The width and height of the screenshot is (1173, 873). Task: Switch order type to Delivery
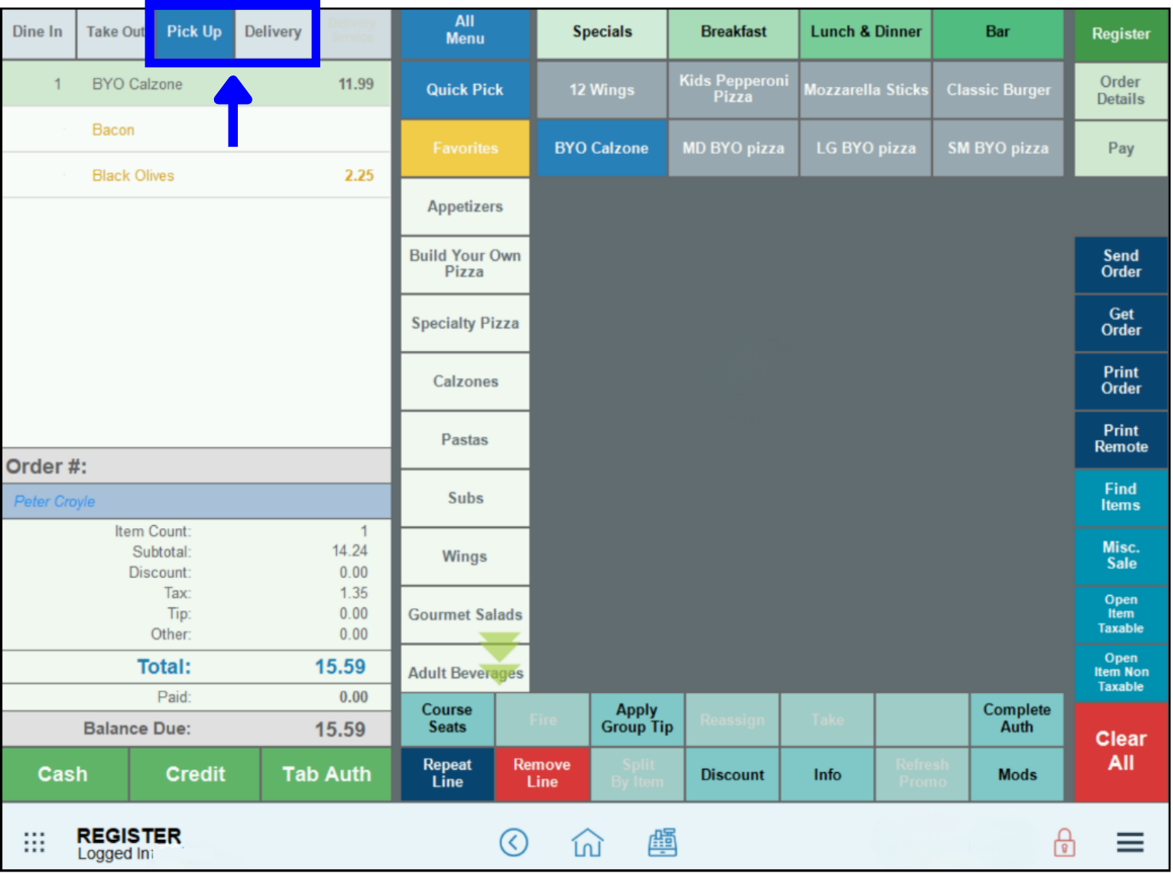tap(273, 32)
